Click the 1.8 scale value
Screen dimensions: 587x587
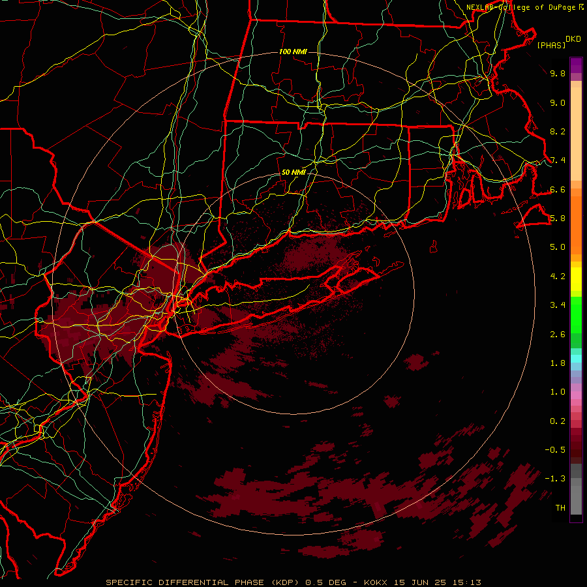point(558,363)
